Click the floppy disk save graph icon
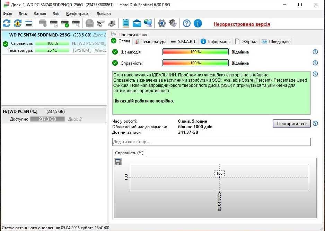 point(118,162)
